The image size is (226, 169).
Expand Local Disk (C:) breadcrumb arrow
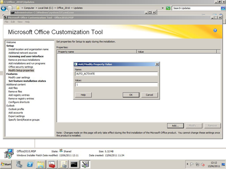pyautogui.click(x=55, y=8)
